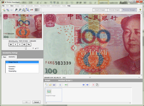144x106 pixels.
Task: Click the Save Script disk icon
Action: click(54, 85)
